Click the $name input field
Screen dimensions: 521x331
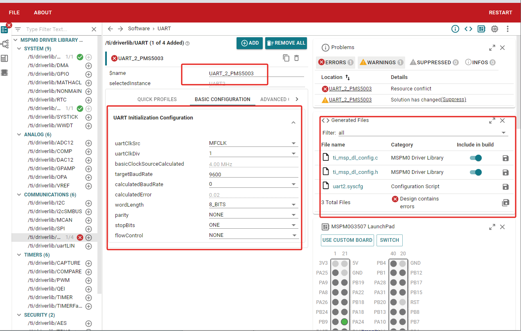[x=256, y=74]
